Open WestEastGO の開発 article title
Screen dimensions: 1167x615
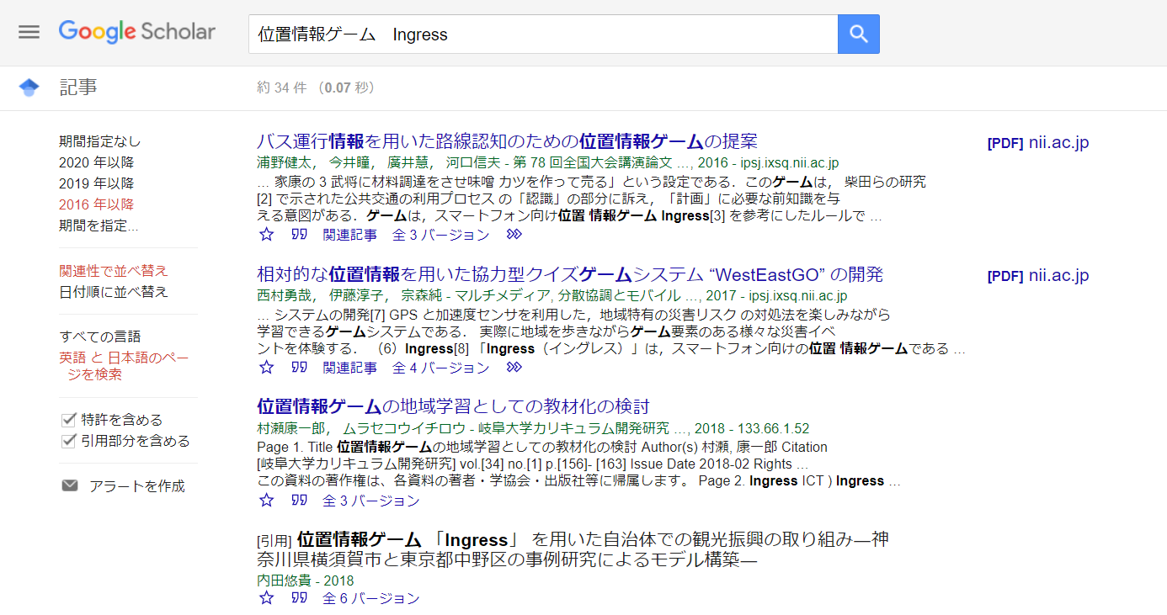click(x=570, y=274)
